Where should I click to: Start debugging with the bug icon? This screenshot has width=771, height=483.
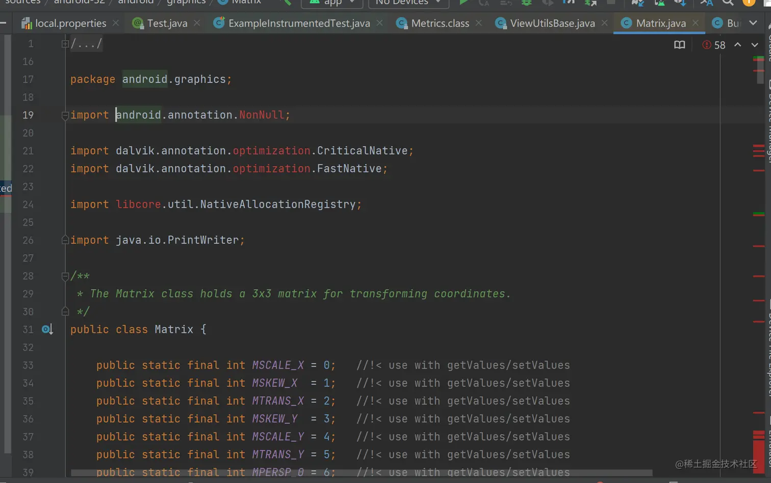526,3
